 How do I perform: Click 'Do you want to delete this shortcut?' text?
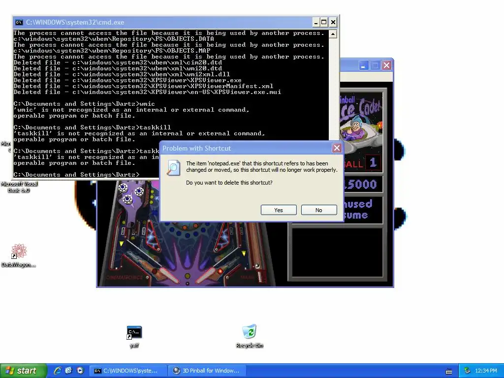click(x=229, y=183)
